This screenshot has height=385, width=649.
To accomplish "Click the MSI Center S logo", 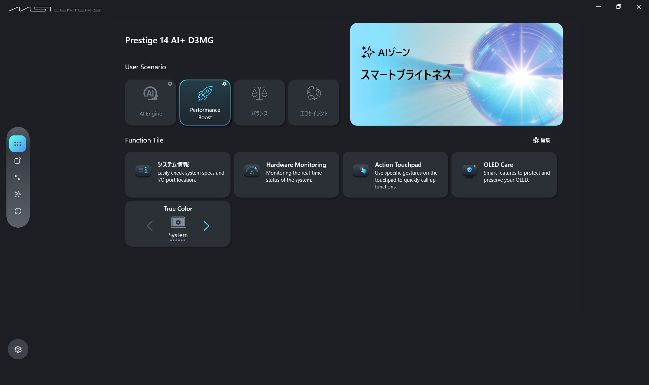I will pyautogui.click(x=55, y=9).
